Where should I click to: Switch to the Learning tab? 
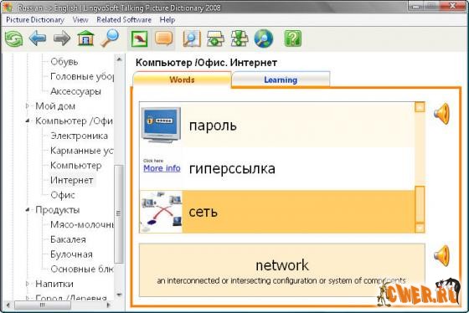click(281, 80)
